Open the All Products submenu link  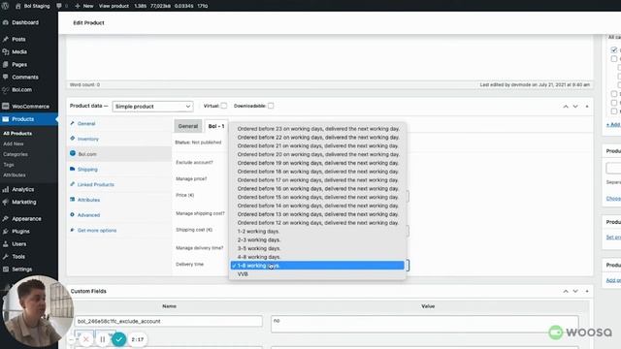[17, 134]
